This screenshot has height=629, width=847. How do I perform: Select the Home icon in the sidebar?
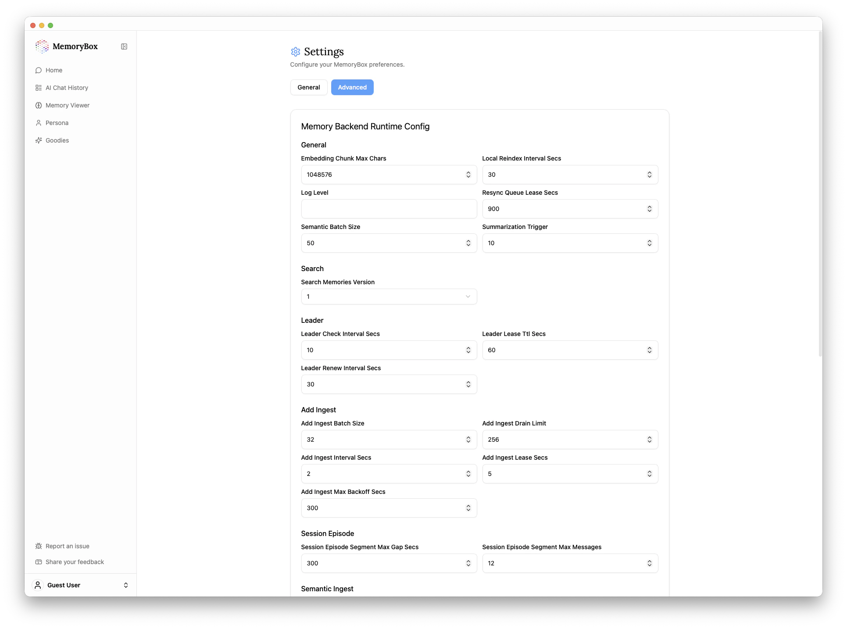point(39,70)
